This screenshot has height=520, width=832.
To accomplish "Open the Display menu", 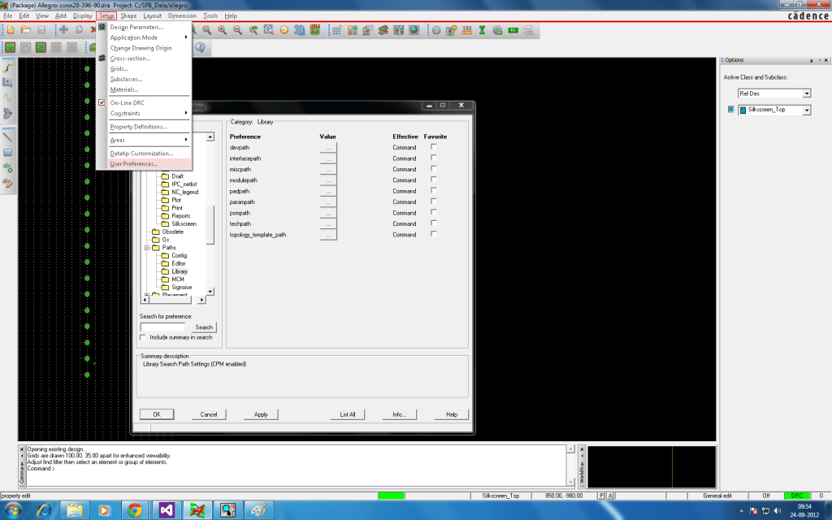I will [x=82, y=16].
